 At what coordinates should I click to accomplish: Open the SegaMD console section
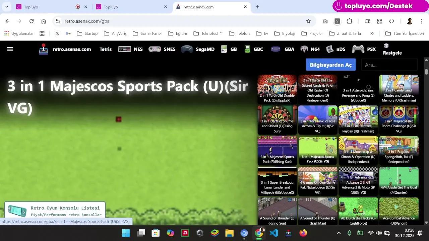197,49
